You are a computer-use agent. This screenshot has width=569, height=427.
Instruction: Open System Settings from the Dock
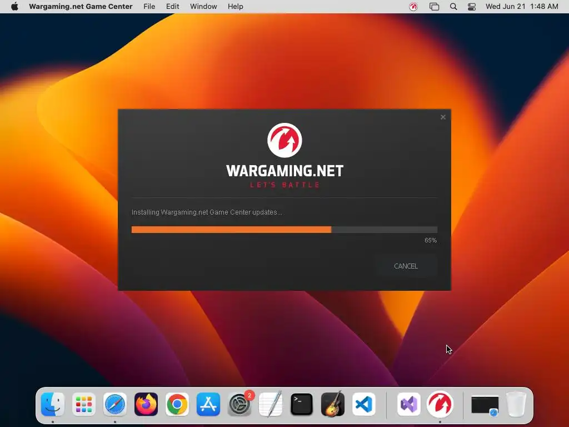click(x=239, y=404)
